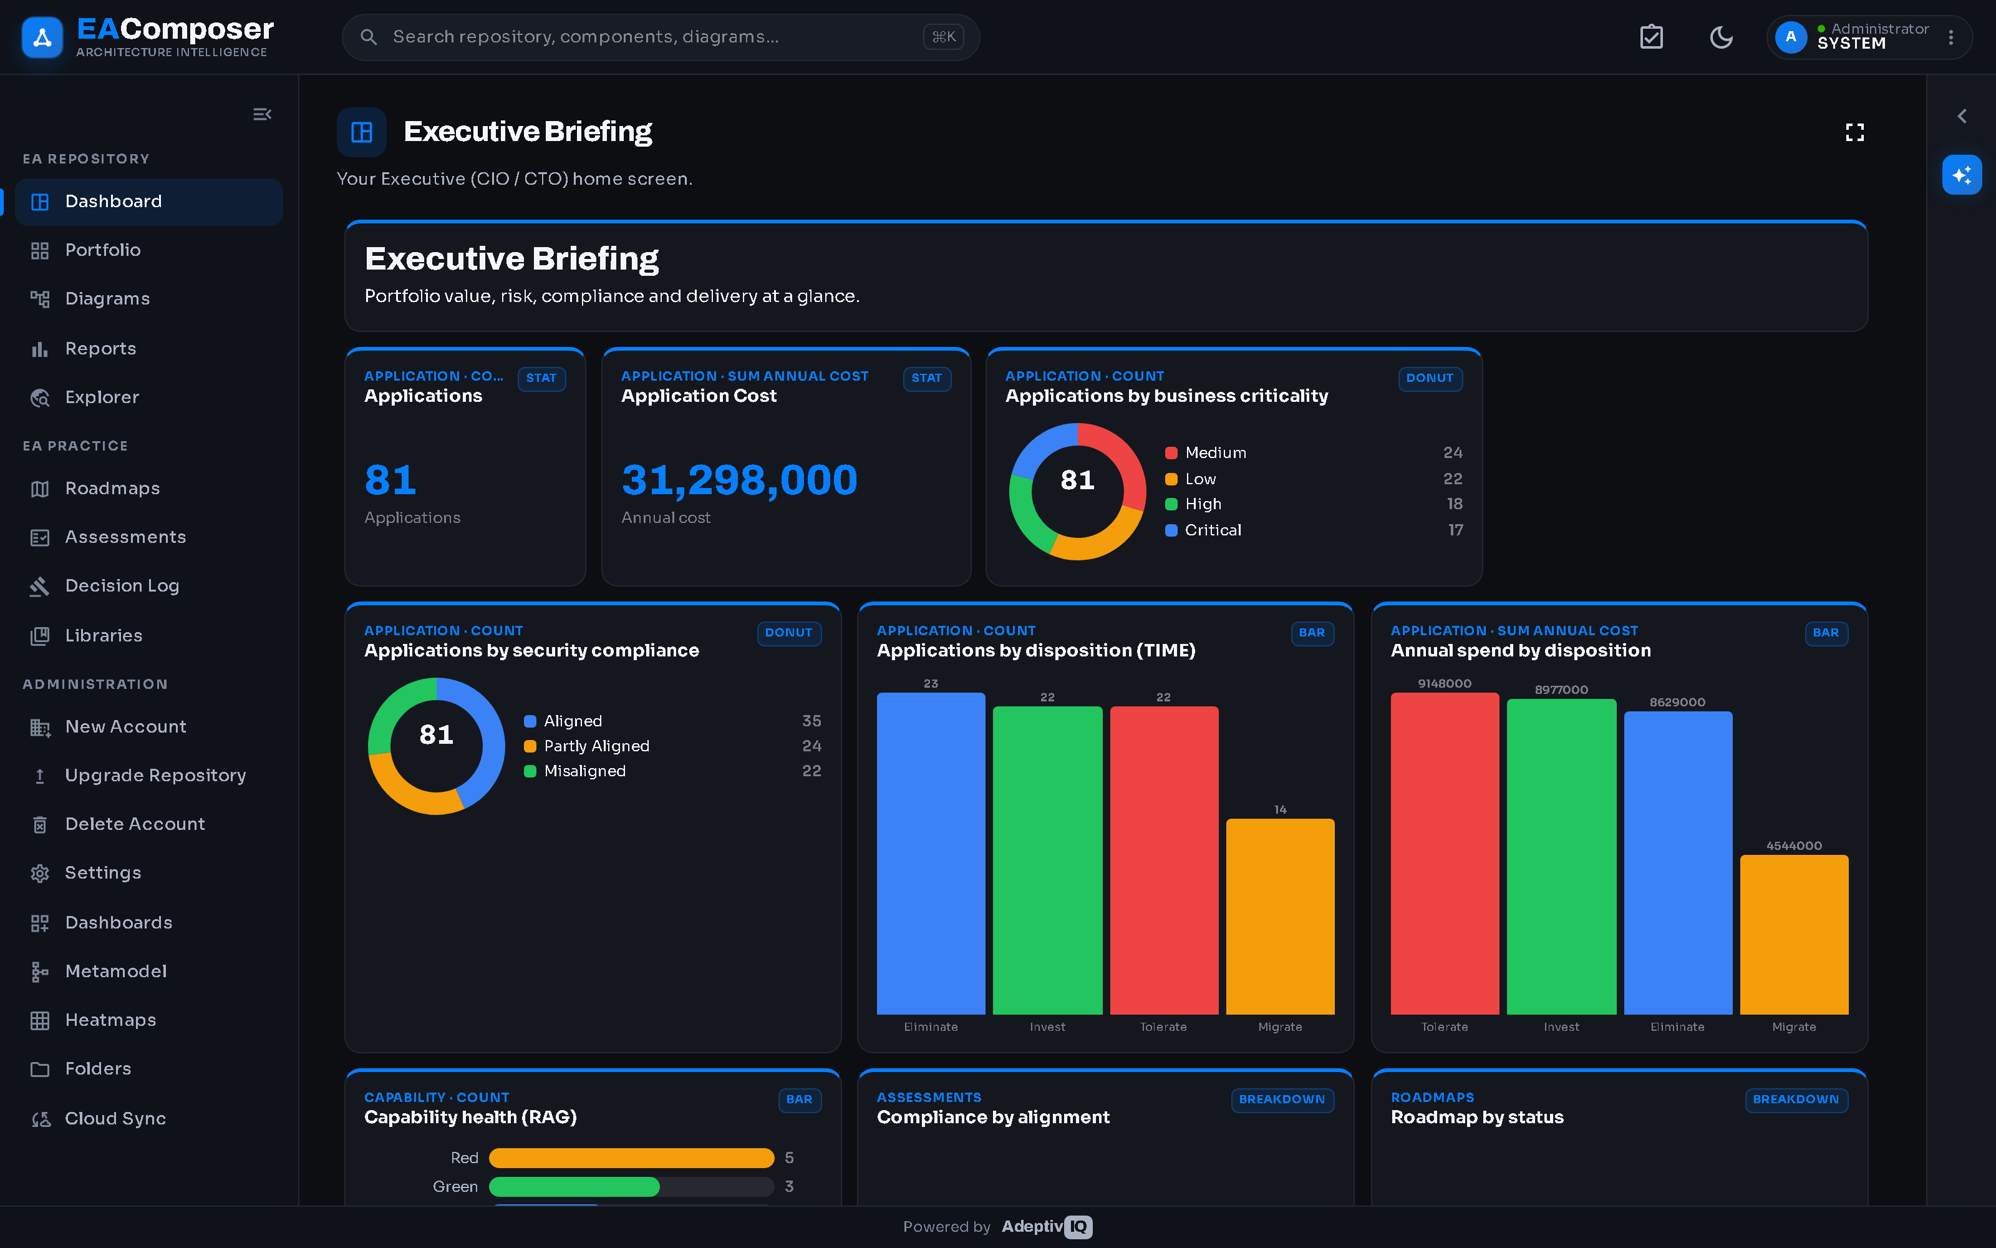Image resolution: width=1996 pixels, height=1248 pixels.
Task: Click the Misaligned legend entry
Action: coord(672,771)
